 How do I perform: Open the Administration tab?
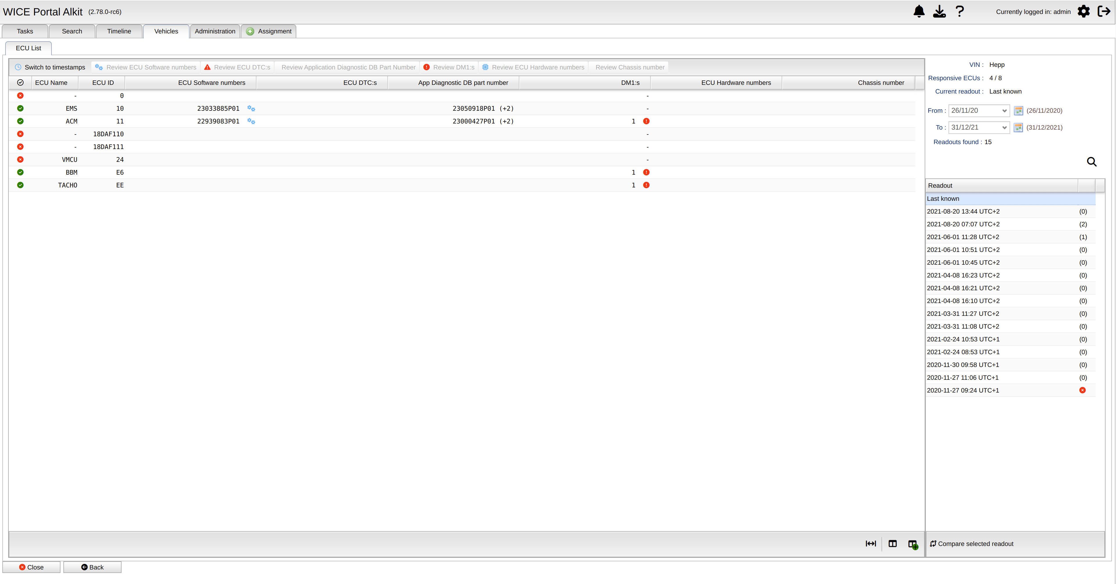(215, 31)
